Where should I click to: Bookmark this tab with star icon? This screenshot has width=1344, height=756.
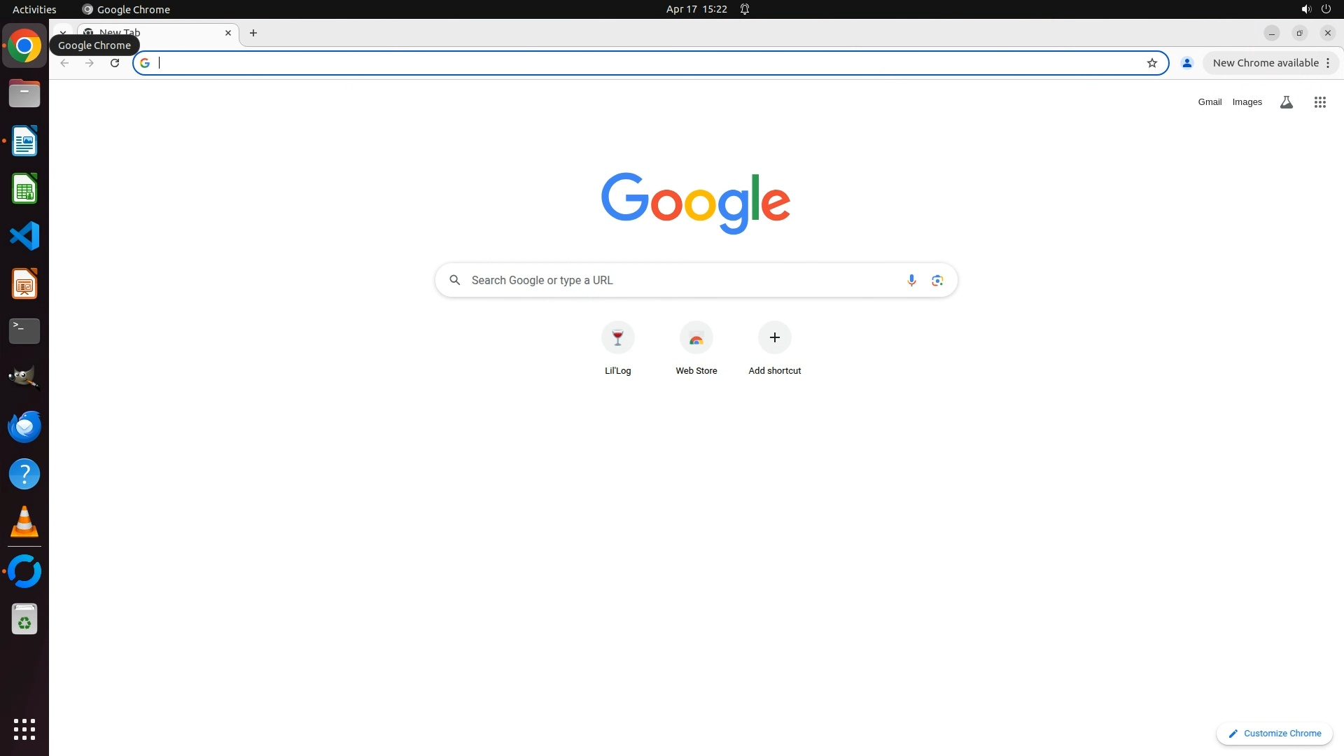(x=1151, y=63)
